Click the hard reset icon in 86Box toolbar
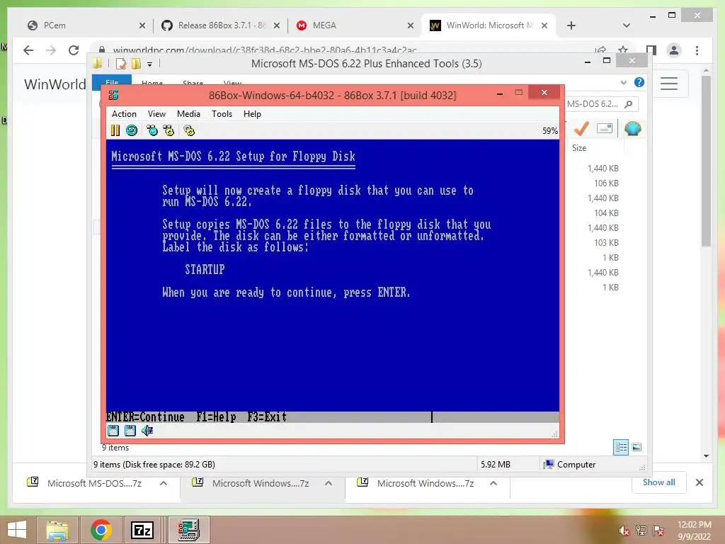Screen dimensions: 725x544 132,130
